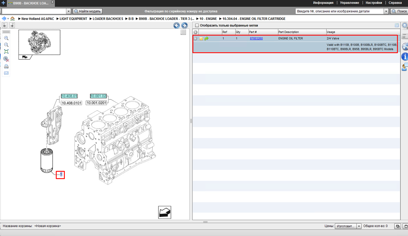Email the diagram using the envelope icon
The width and height of the screenshot is (408, 236).
[x=6, y=73]
